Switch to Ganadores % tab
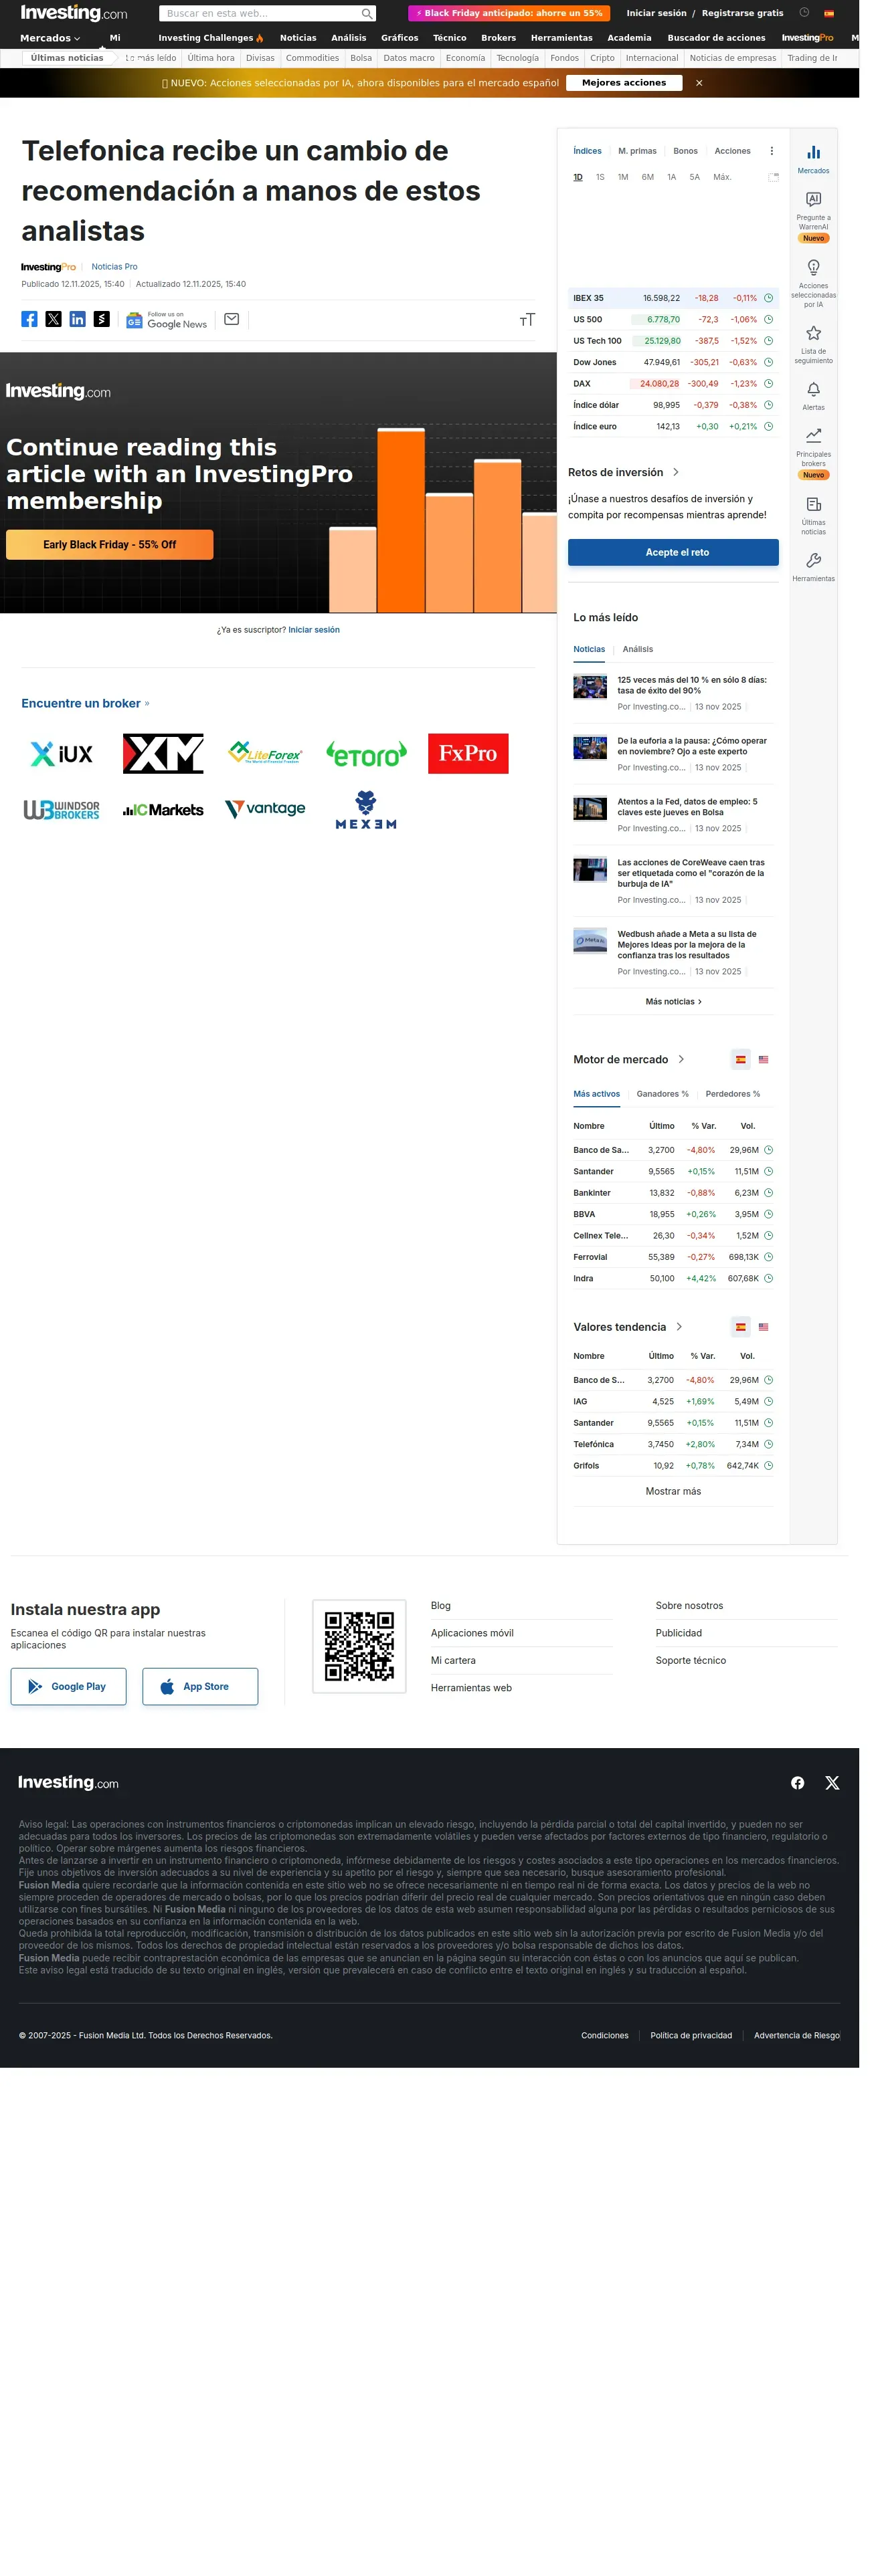The image size is (880, 2576). (662, 1094)
